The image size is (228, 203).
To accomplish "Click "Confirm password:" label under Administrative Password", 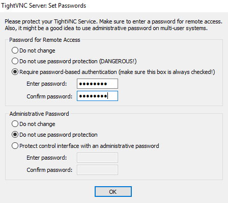I will click(49, 170).
